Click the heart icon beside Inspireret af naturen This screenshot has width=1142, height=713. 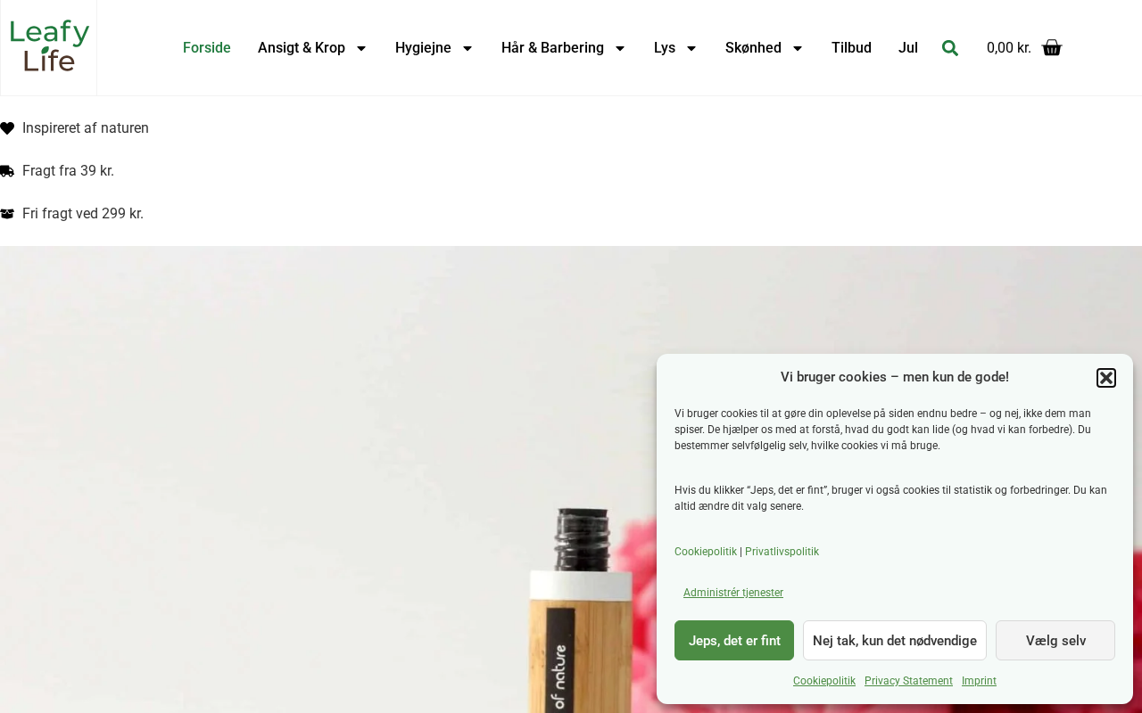(7, 128)
